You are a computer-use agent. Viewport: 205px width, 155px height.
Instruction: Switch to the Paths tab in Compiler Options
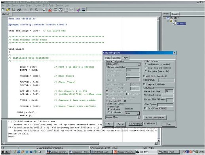(x=108, y=58)
